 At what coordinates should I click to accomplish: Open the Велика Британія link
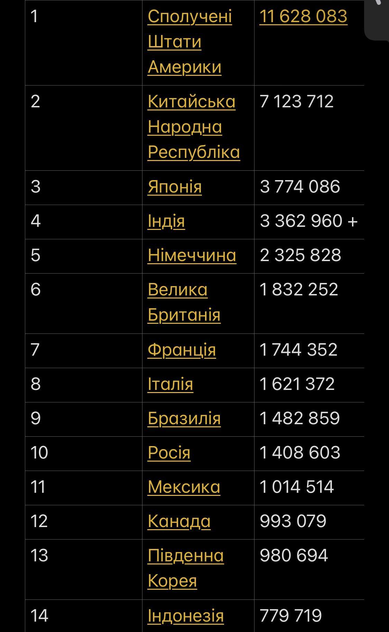pos(184,302)
